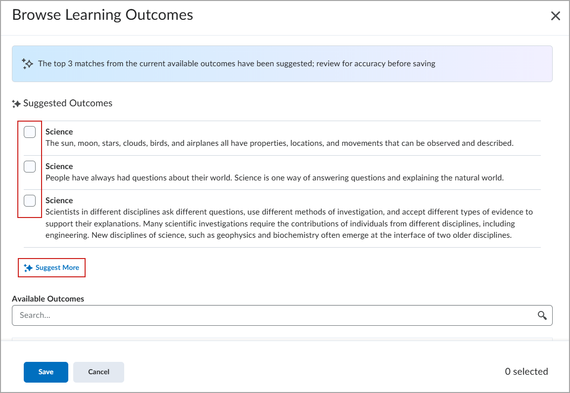Click the magnifier icon in the search box
The width and height of the screenshot is (570, 393).
pos(542,315)
